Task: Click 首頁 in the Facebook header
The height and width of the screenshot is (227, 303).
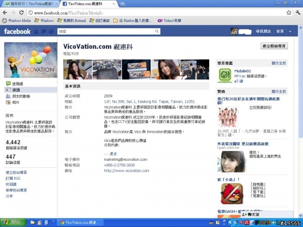Action: point(280,31)
